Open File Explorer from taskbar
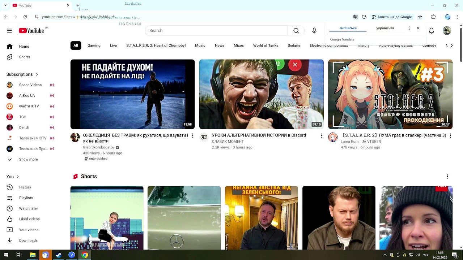This screenshot has width=463, height=260. tap(33, 255)
